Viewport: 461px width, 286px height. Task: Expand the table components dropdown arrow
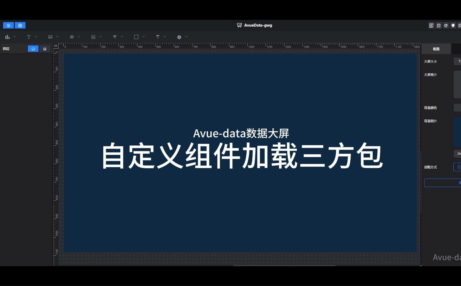(100, 37)
